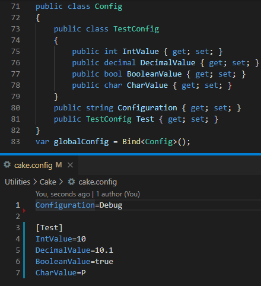
Task: Select line number 83 in gutter
Action: tap(15, 142)
